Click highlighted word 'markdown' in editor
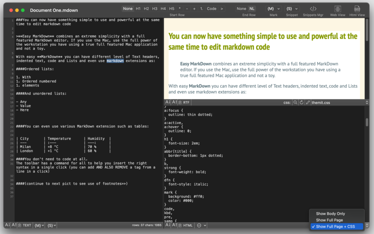The height and width of the screenshot is (234, 374). tap(115, 61)
